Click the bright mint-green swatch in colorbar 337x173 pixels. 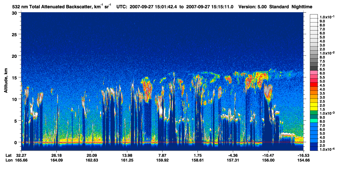point(314,121)
